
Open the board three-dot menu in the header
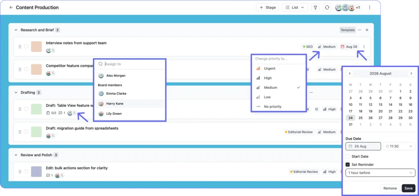(369, 7)
